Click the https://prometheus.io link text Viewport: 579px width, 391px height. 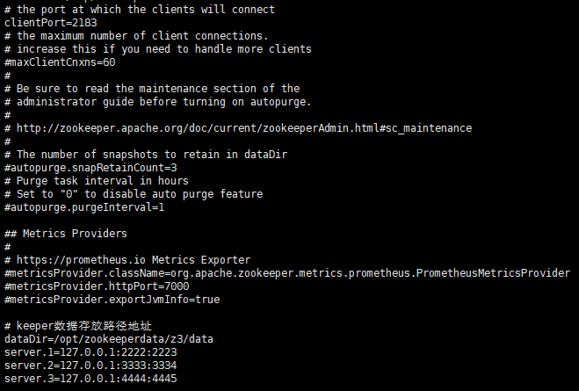(81, 260)
